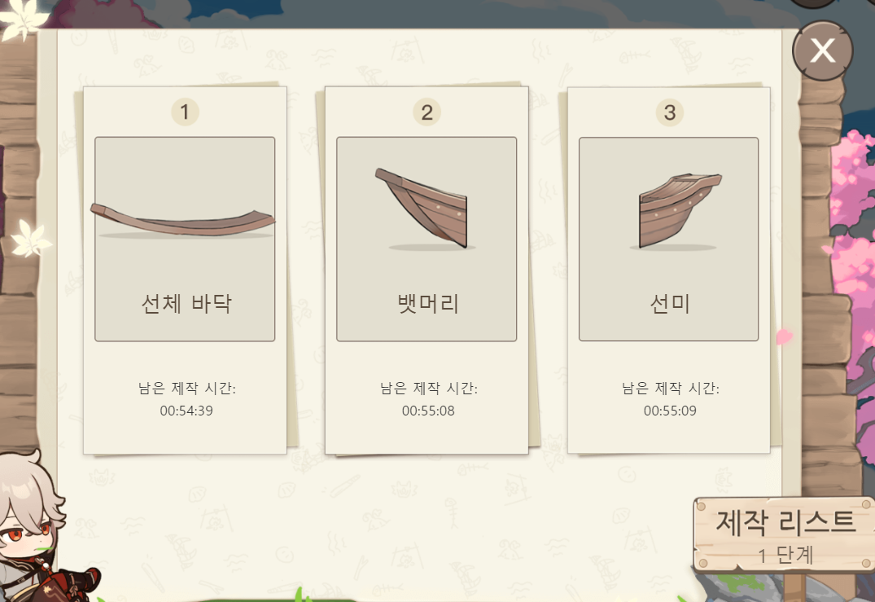Open the 제작 리스트 wooden sign
875x602 pixels.
coord(784,535)
